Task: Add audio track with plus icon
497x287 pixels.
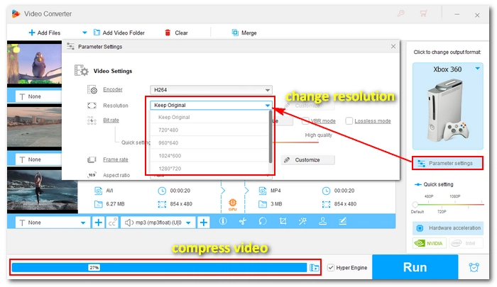Action: click(x=204, y=223)
